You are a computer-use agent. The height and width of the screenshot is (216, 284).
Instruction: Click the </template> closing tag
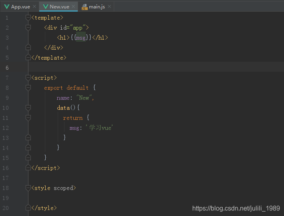click(49, 58)
